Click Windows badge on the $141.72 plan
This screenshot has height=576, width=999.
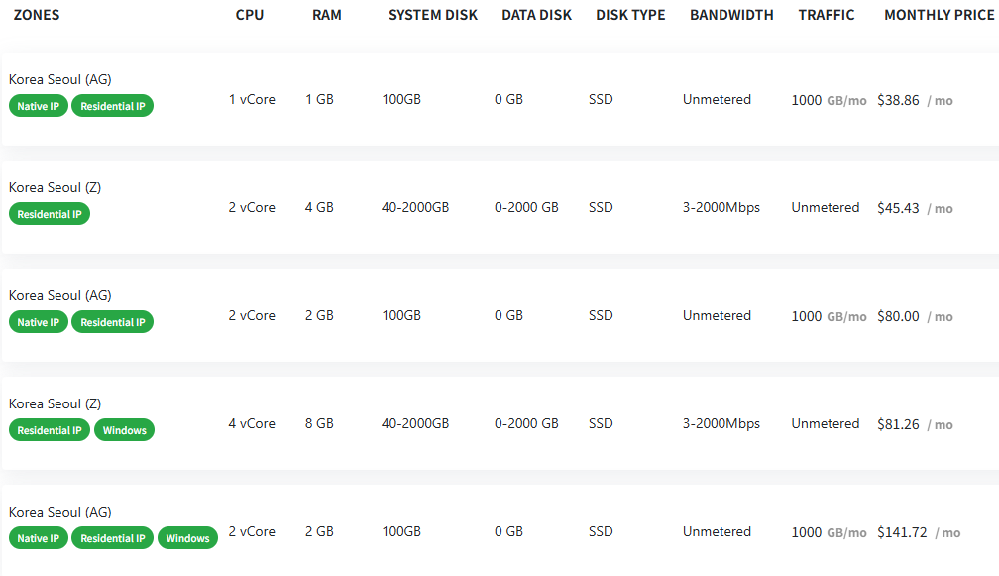tap(187, 538)
